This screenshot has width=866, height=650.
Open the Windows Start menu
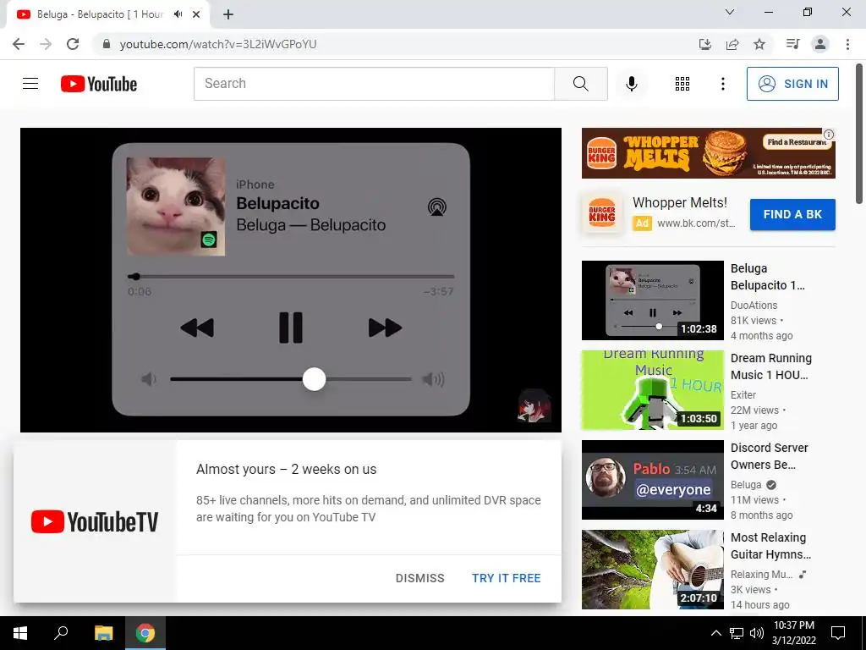pyautogui.click(x=20, y=633)
